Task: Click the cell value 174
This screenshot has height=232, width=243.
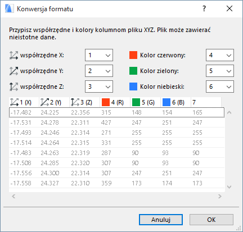Action: [167, 183]
